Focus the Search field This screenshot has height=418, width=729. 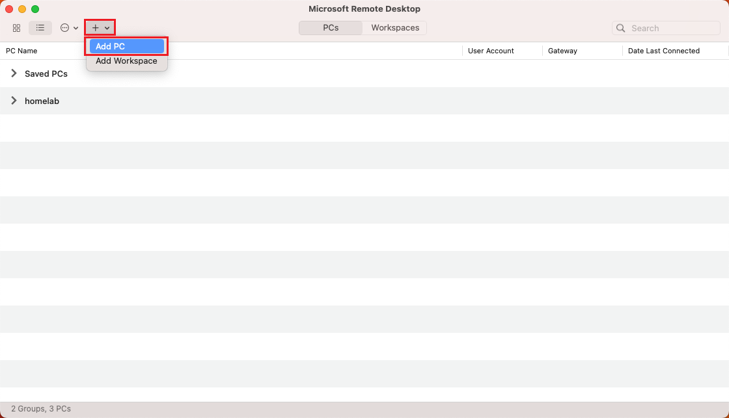[x=666, y=28]
